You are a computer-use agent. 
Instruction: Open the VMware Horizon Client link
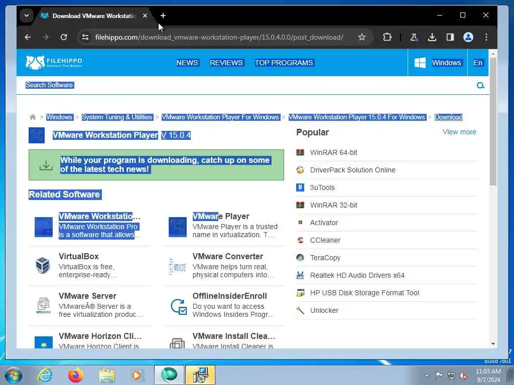100,336
